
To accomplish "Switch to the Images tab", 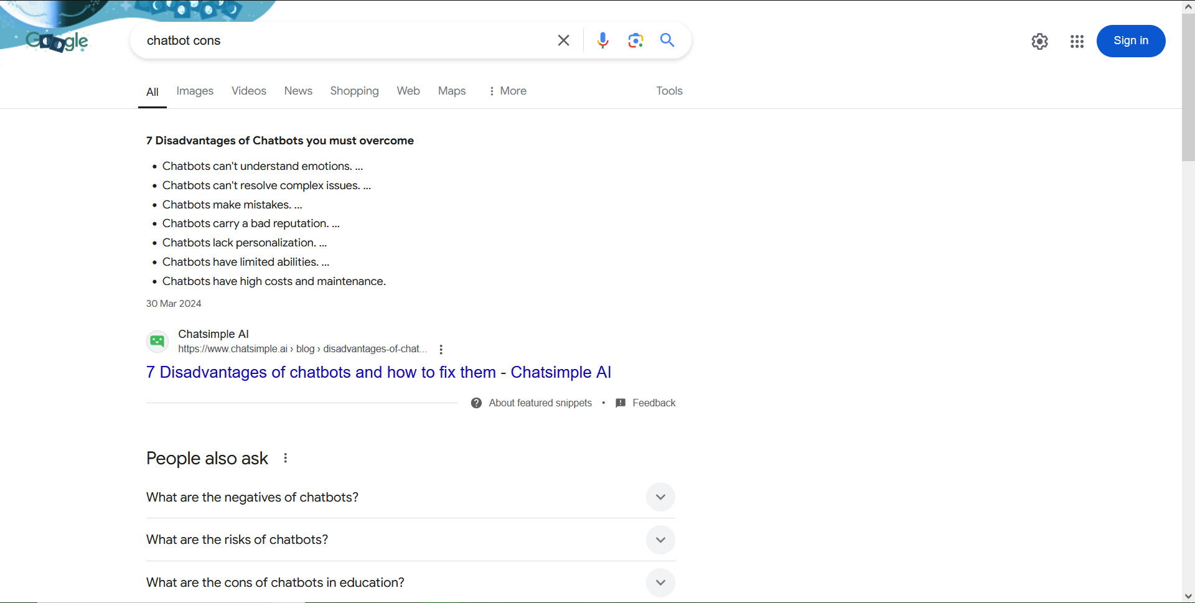I will 195,91.
